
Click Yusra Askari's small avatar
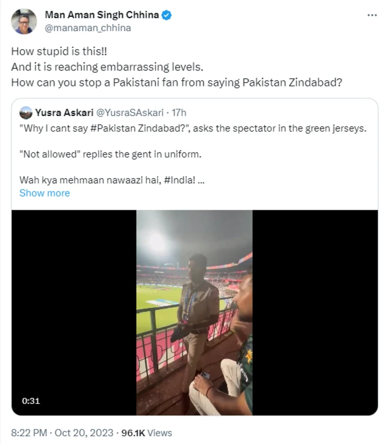25,112
